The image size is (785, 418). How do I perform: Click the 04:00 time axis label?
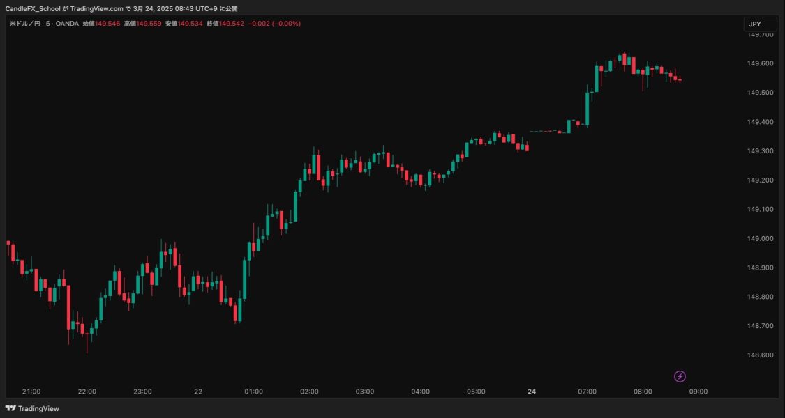coord(421,392)
